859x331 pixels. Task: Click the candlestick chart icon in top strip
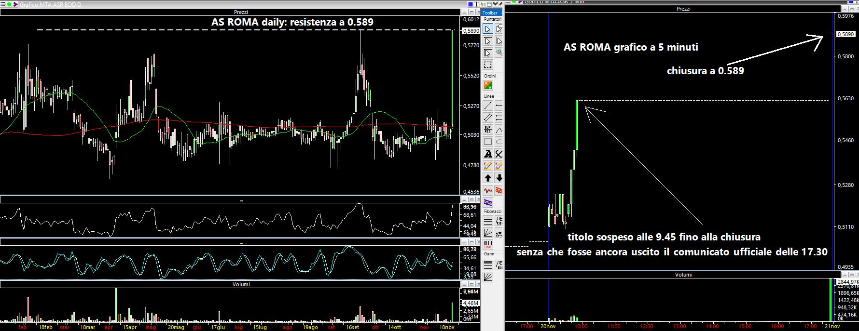coord(483,4)
